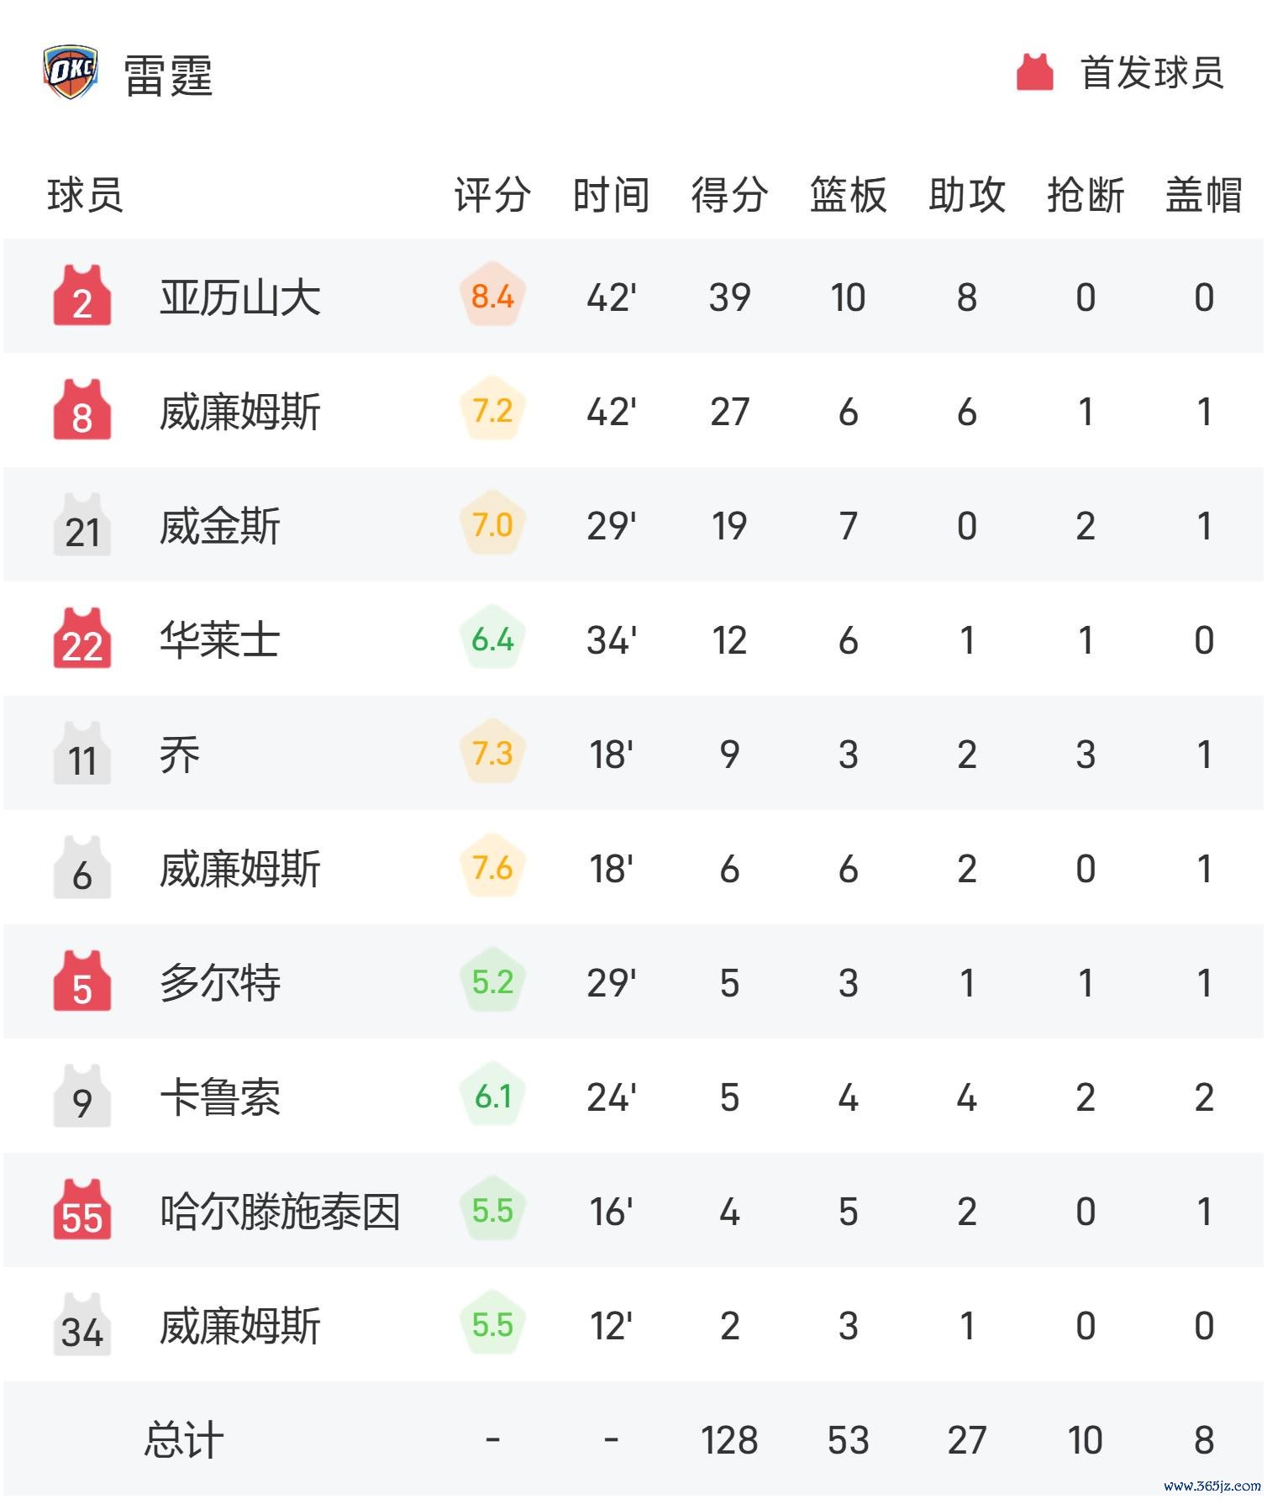Click the gray number 34 jersey icon
The width and height of the screenshot is (1267, 1499).
(x=82, y=1323)
